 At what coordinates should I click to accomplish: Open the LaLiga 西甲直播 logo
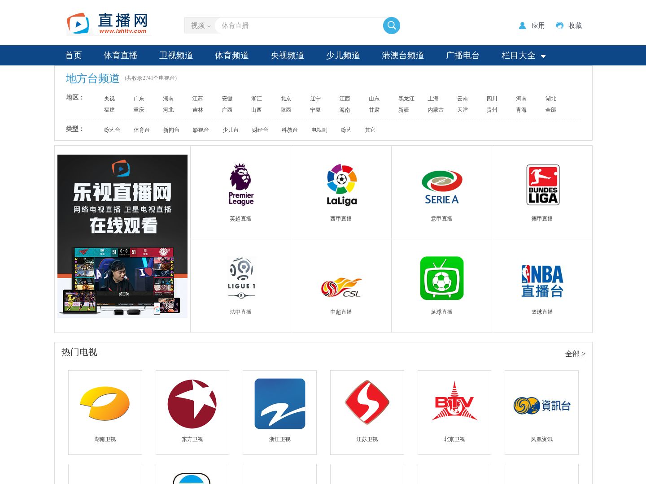tap(341, 185)
